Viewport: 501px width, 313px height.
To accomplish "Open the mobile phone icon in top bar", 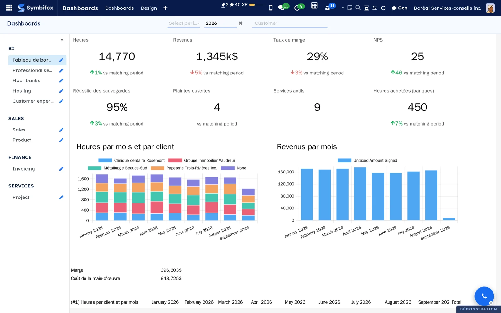I will [x=271, y=8].
